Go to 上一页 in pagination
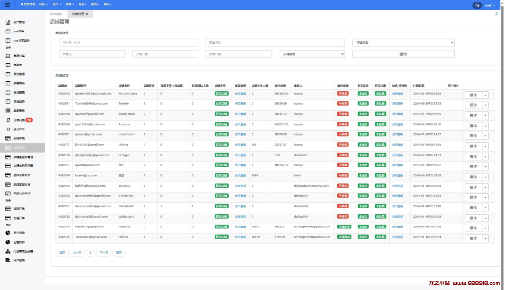Screen dimensions: 505x290 click(77, 253)
